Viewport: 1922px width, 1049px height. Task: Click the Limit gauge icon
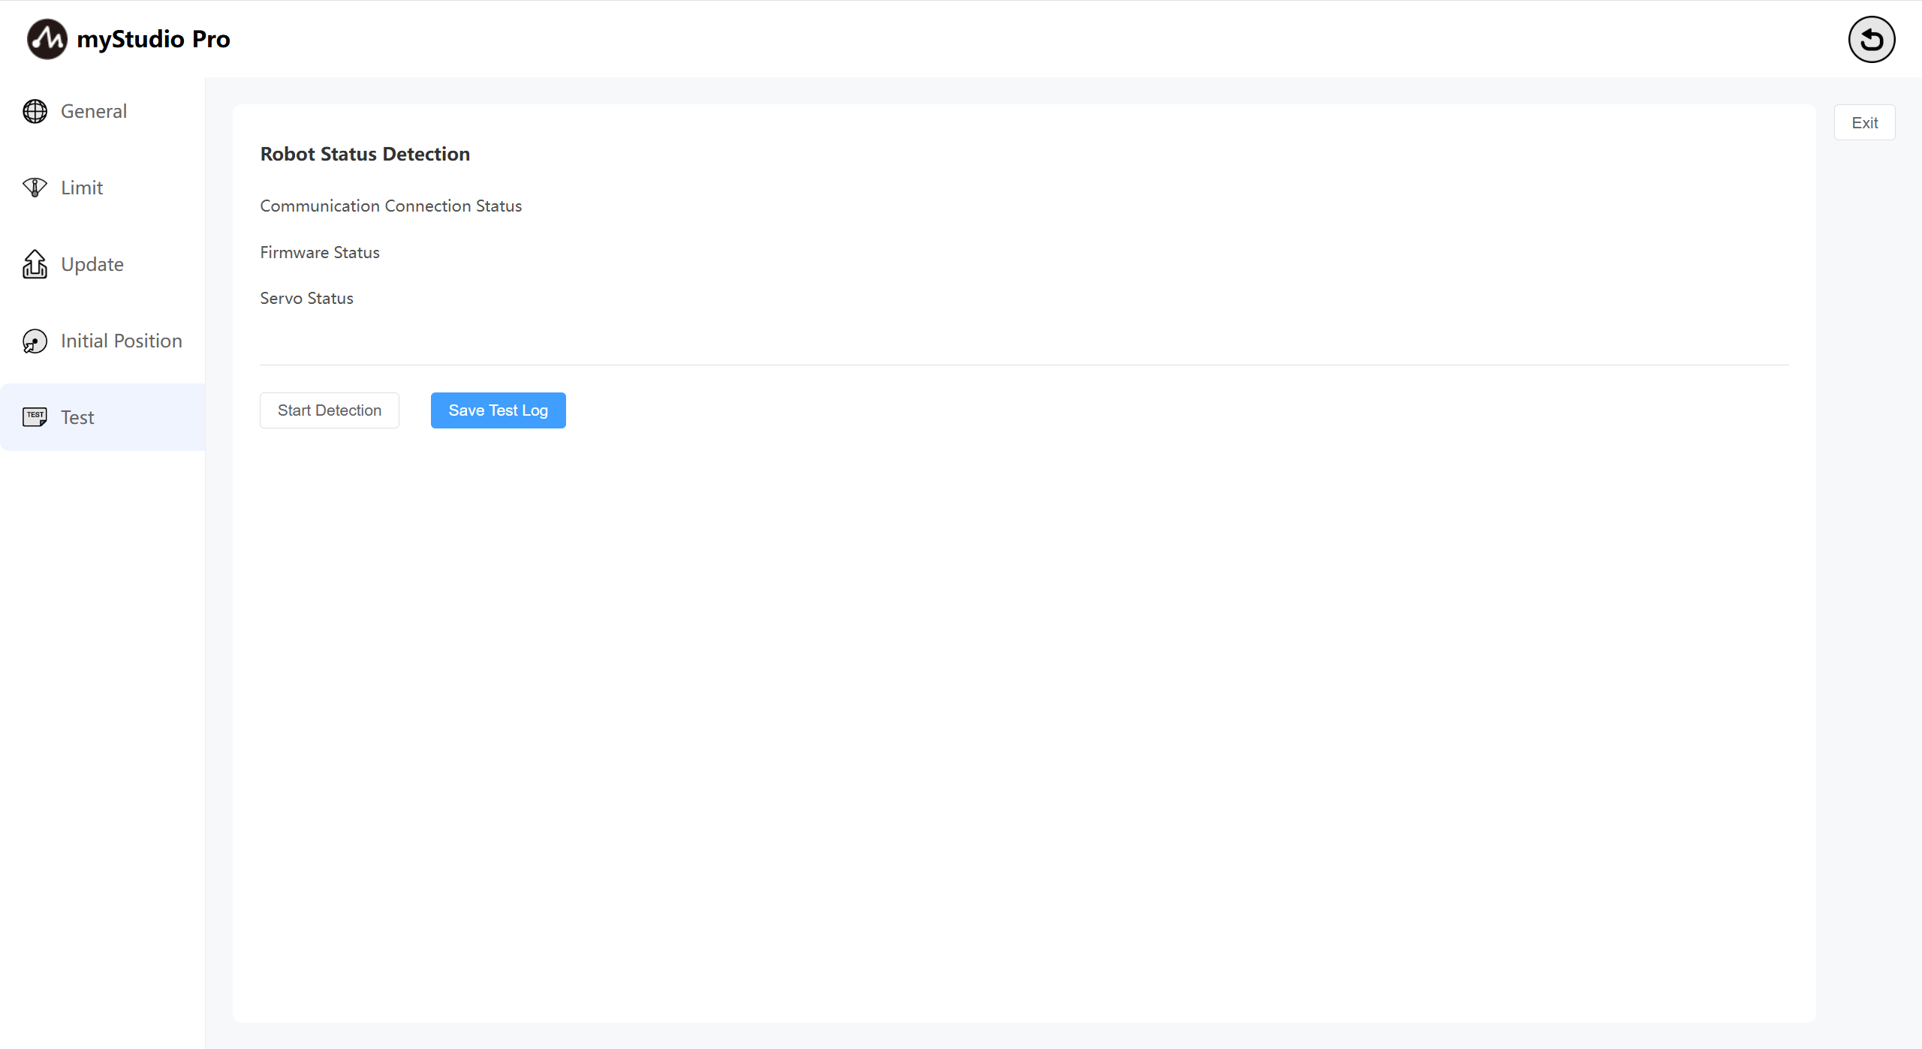[x=35, y=188]
